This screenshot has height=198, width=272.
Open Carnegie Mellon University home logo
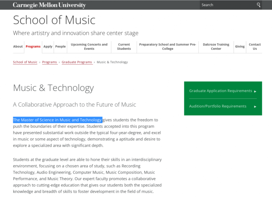coord(49,5)
